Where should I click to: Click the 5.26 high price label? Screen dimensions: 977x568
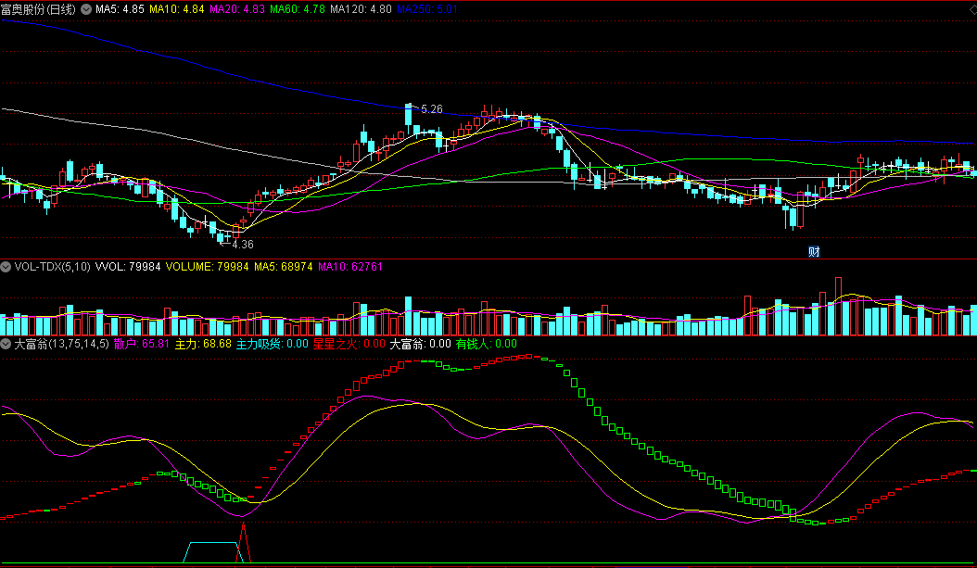tap(432, 109)
